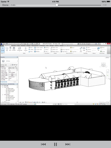Click the video progress slider knob
Image resolution: width=111 pixels, height=148 pixels.
click(x=57, y=5)
